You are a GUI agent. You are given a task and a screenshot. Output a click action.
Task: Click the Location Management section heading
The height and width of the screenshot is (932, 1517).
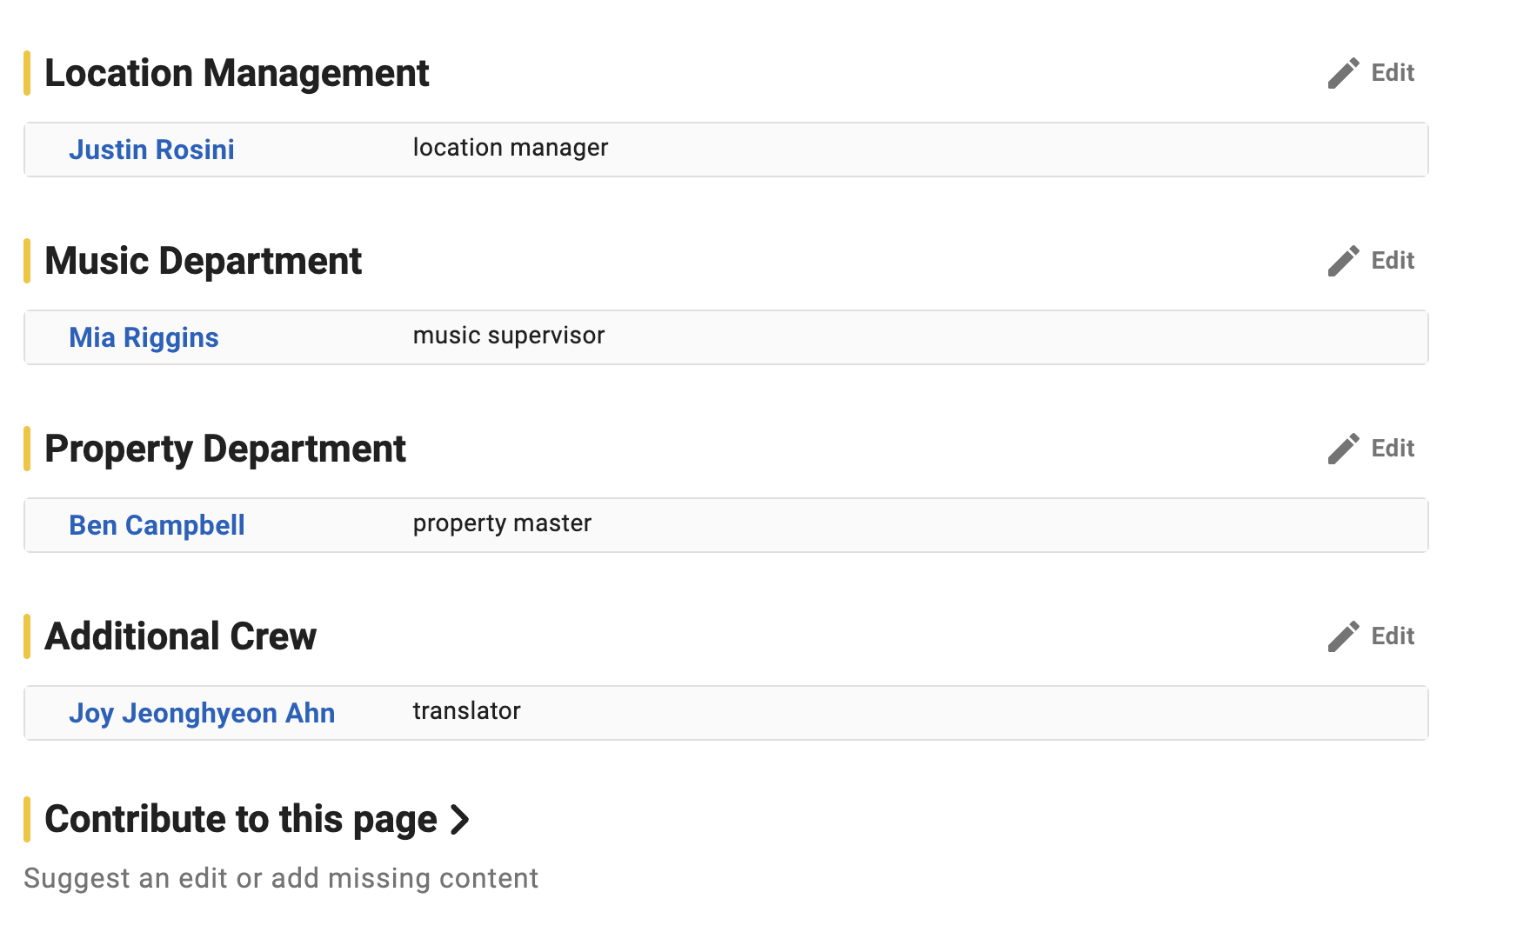click(x=237, y=73)
